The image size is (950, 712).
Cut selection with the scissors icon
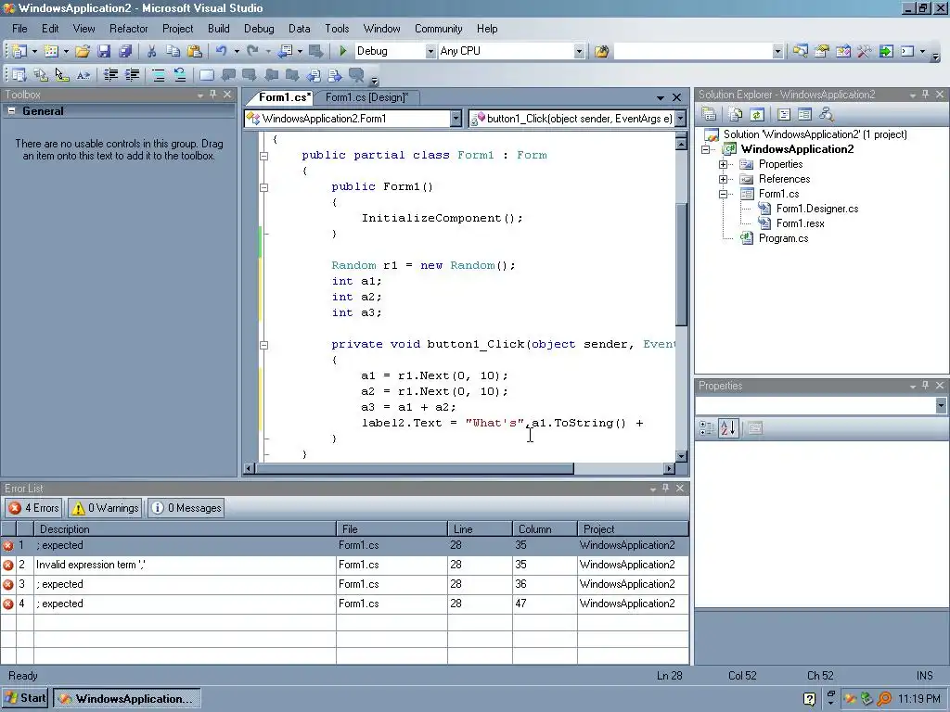coord(151,52)
